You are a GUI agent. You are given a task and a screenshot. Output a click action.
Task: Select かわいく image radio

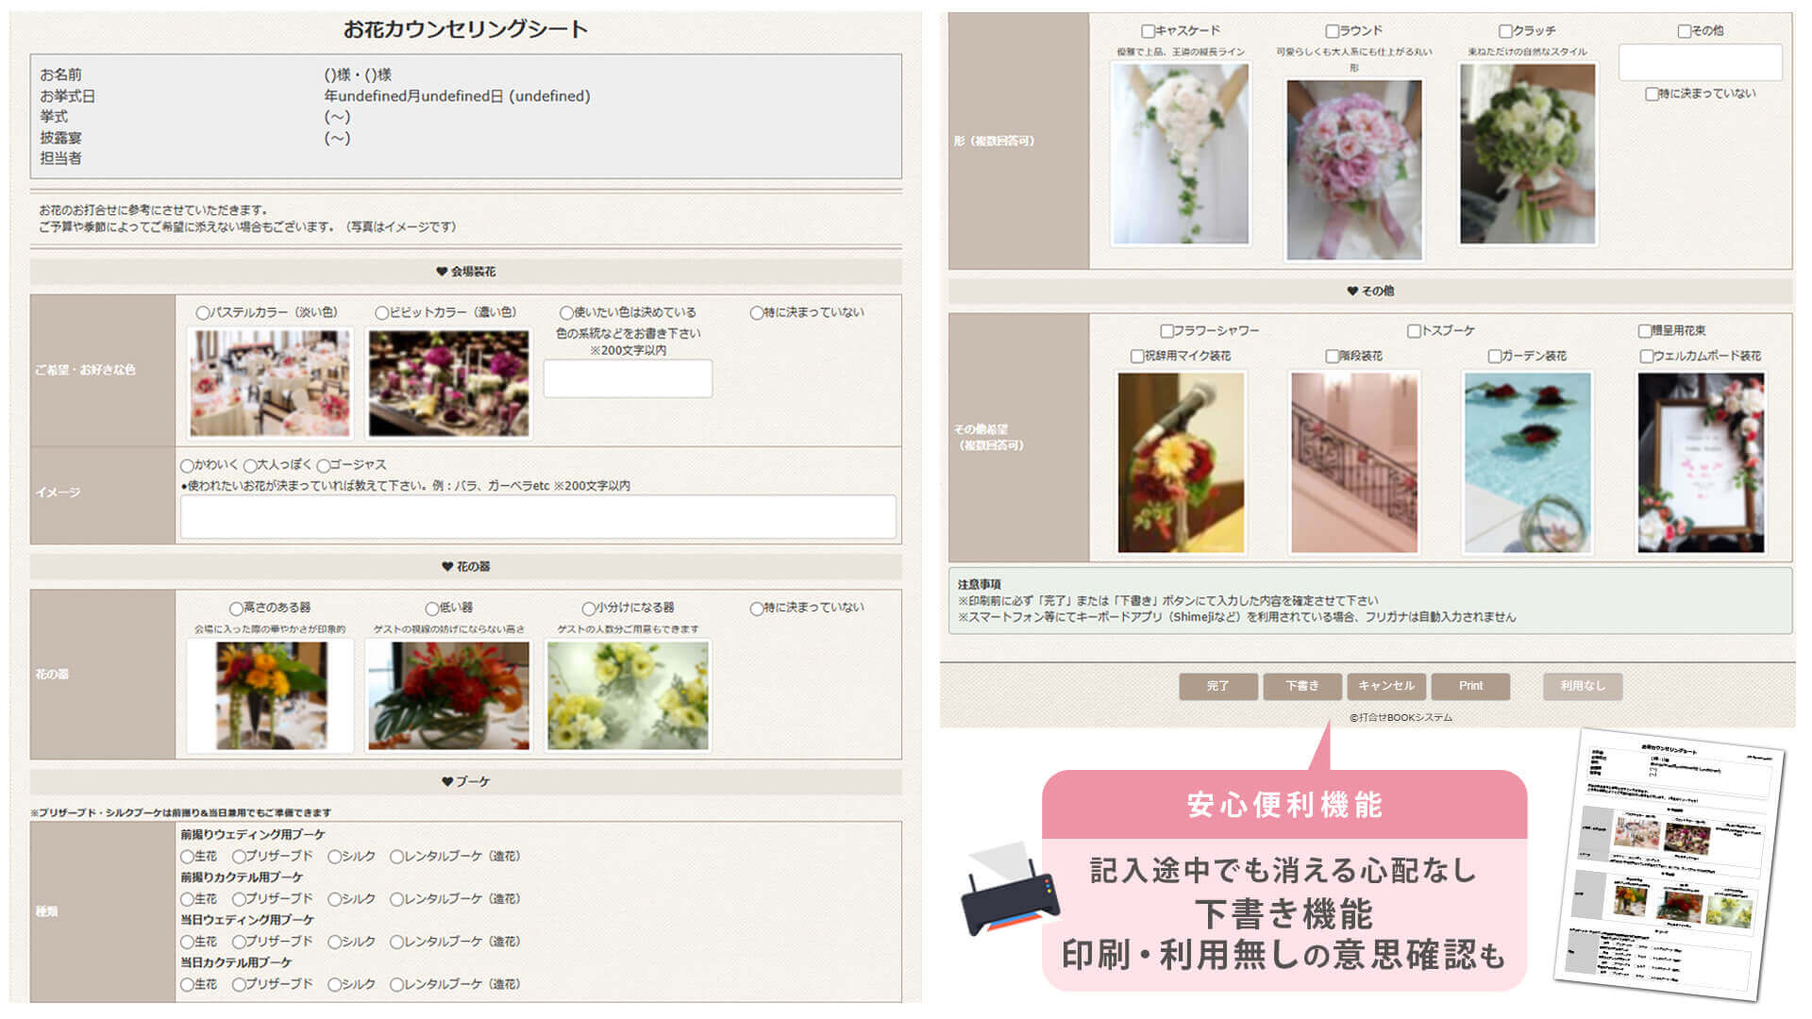click(187, 465)
